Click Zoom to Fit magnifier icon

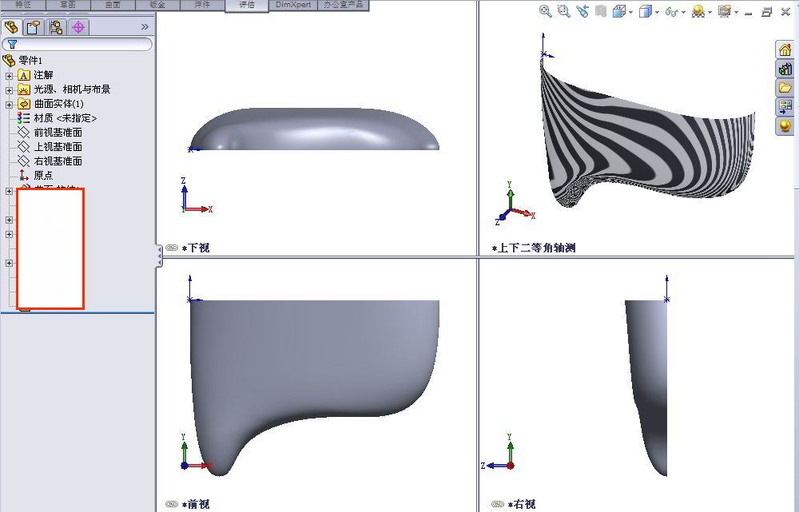pyautogui.click(x=545, y=11)
